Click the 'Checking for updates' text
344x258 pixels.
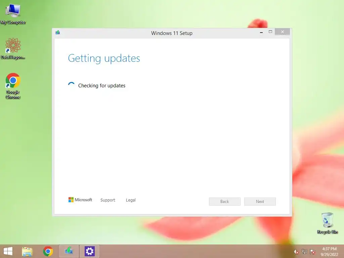[102, 86]
